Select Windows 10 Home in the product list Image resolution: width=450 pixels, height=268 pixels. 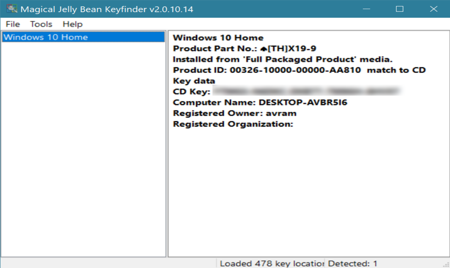tap(83, 37)
